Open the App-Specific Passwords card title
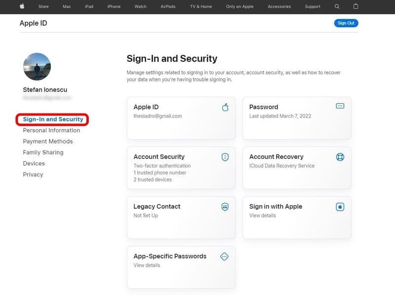The height and width of the screenshot is (296, 395). (170, 256)
